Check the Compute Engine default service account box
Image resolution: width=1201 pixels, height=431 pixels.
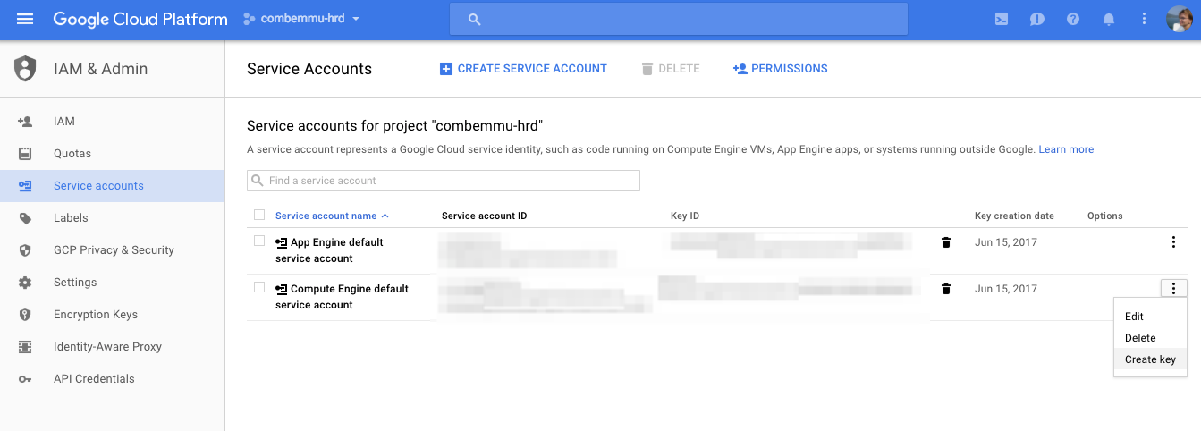click(x=259, y=287)
